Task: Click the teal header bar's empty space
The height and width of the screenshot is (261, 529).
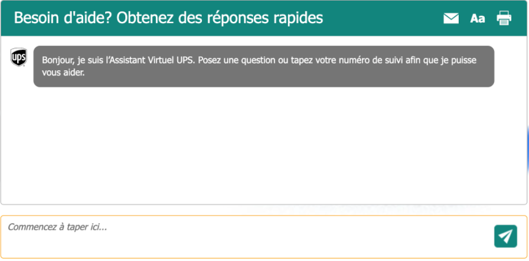Action: (x=384, y=18)
